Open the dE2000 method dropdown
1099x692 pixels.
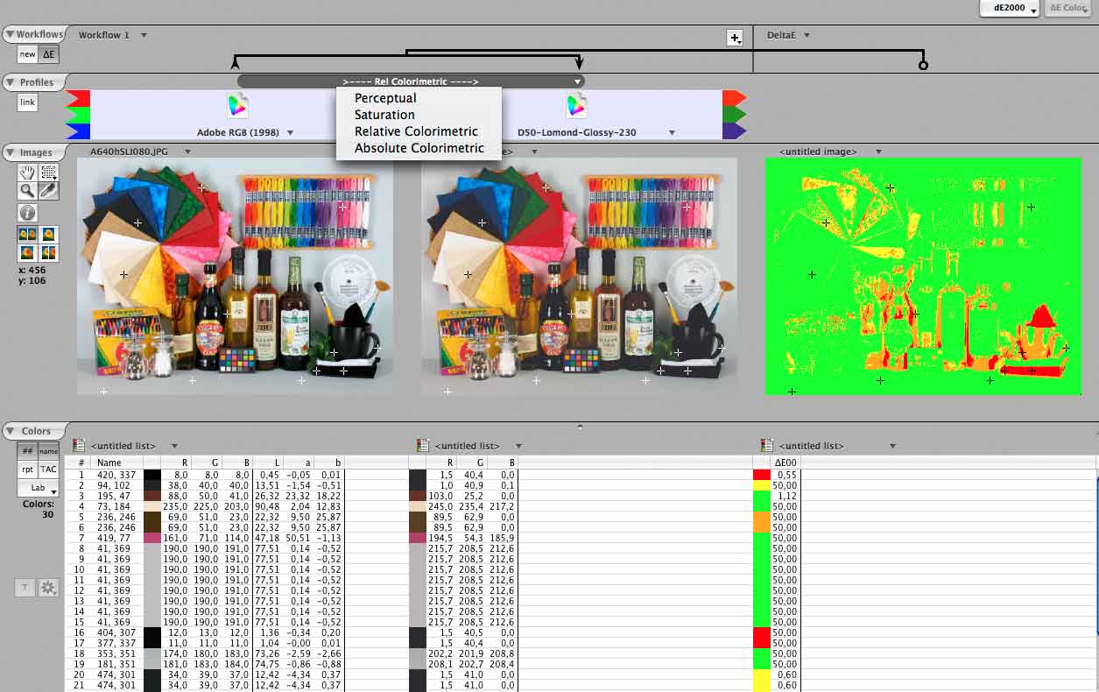(x=1010, y=8)
